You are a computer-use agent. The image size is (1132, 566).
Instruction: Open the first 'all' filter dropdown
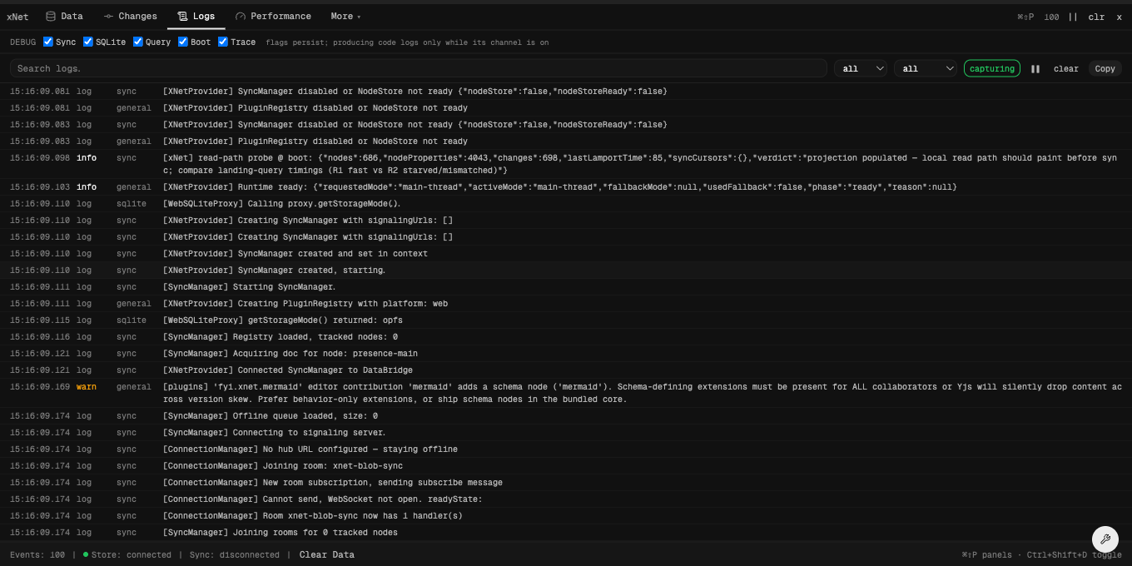coord(861,69)
